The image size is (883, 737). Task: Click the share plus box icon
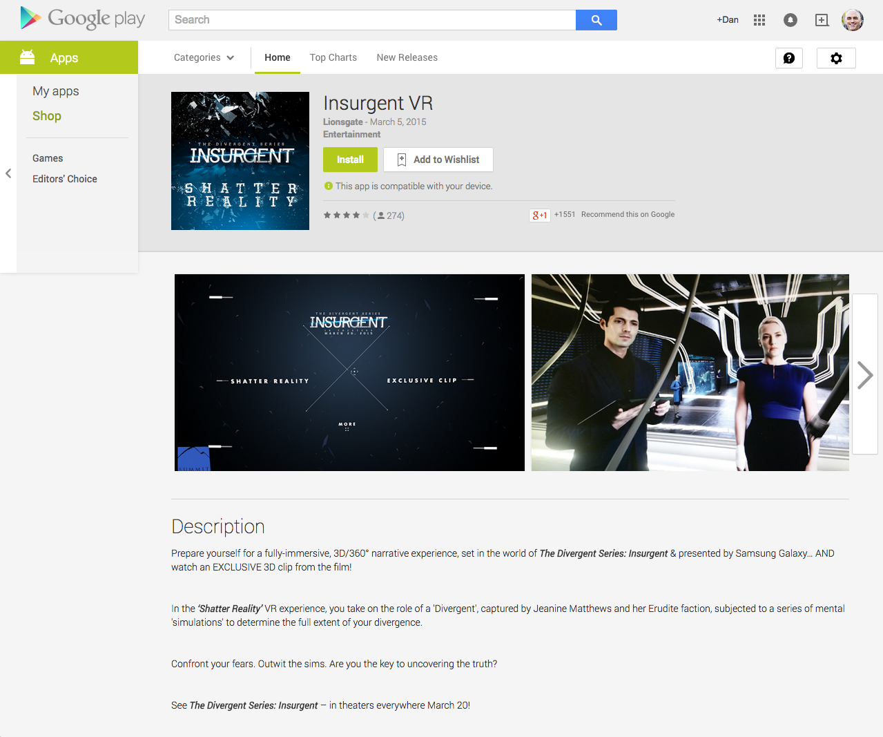(822, 20)
